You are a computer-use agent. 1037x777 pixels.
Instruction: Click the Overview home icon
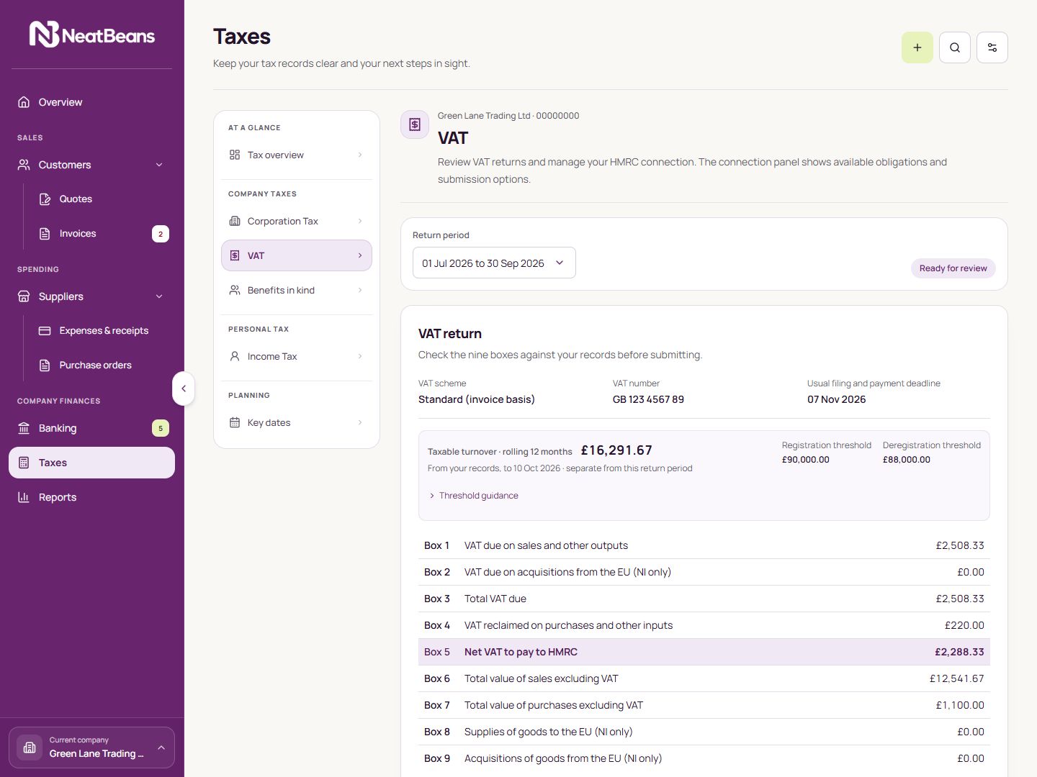pos(24,102)
